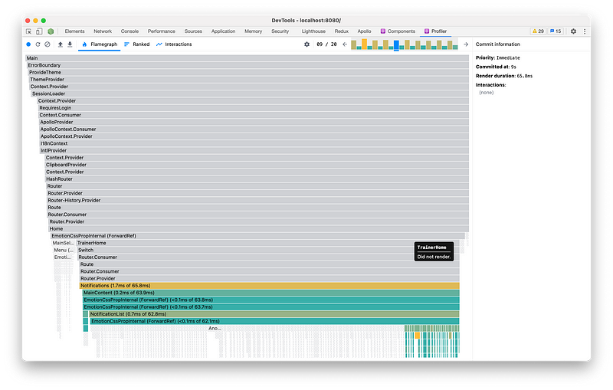
Task: Select the tall yellow commit bar
Action: point(364,44)
